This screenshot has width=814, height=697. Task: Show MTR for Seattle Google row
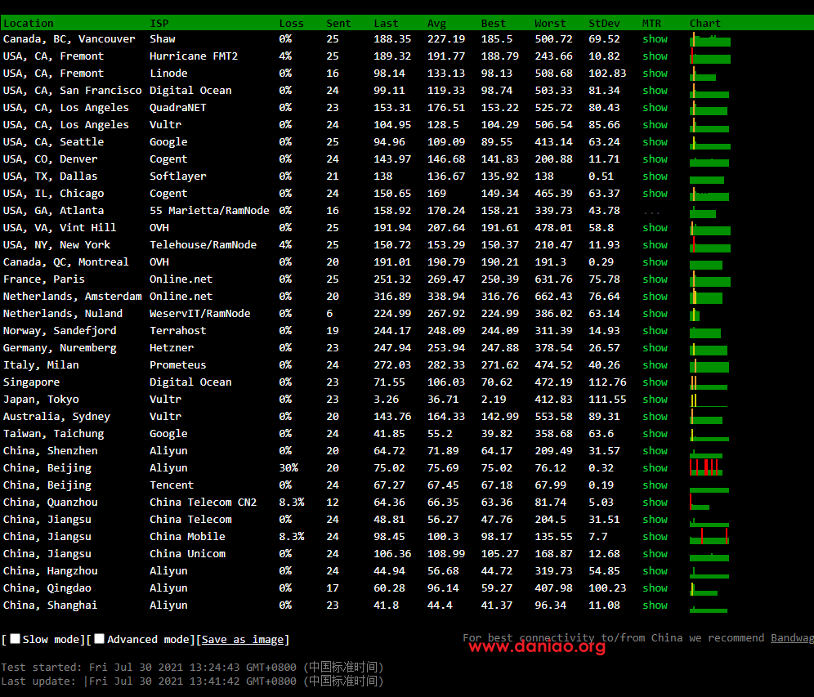click(655, 141)
